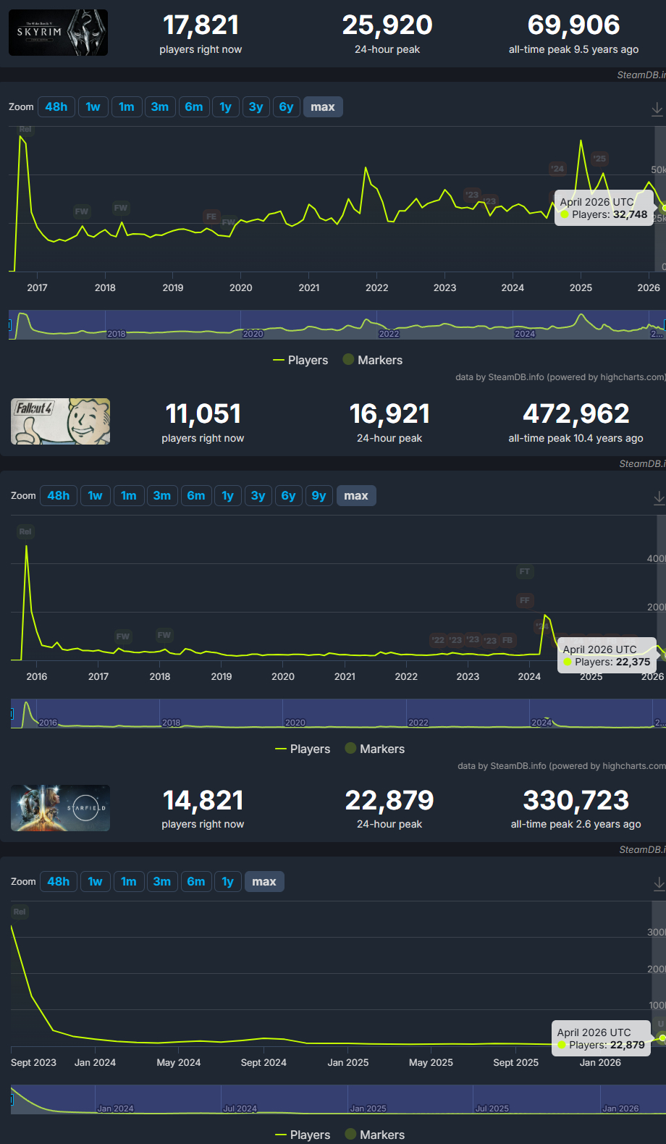Screen dimensions: 666x1144
Task: Set Fallout 4 chart zoom to 3y
Action: tap(258, 496)
